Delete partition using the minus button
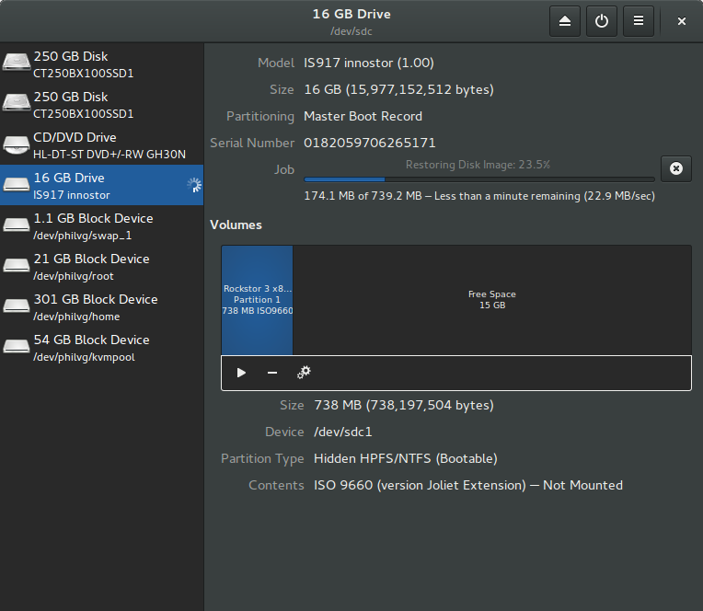Image resolution: width=703 pixels, height=611 pixels. [x=272, y=373]
